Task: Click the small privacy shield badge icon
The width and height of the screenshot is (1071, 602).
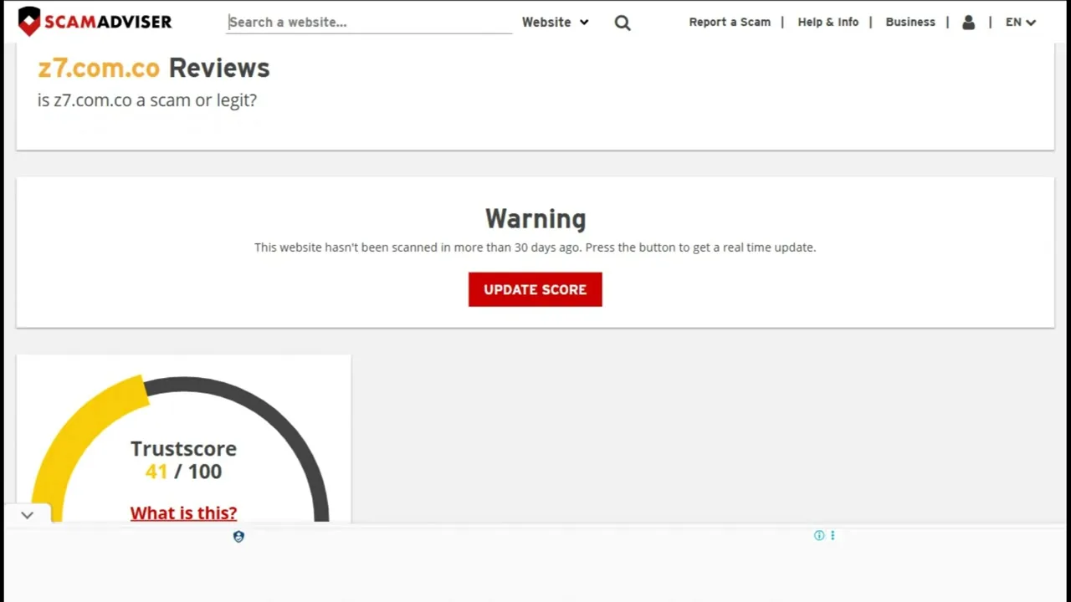Action: point(238,537)
